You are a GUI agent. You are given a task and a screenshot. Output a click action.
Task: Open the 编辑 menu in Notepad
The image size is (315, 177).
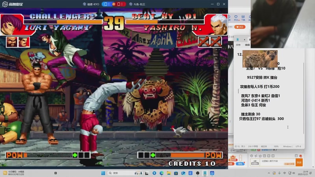(x=247, y=45)
